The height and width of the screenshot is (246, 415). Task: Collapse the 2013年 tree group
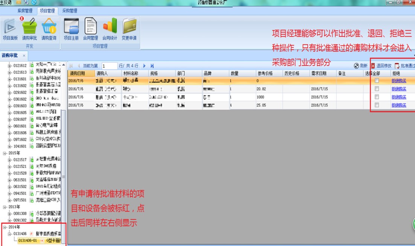click(x=5, y=207)
